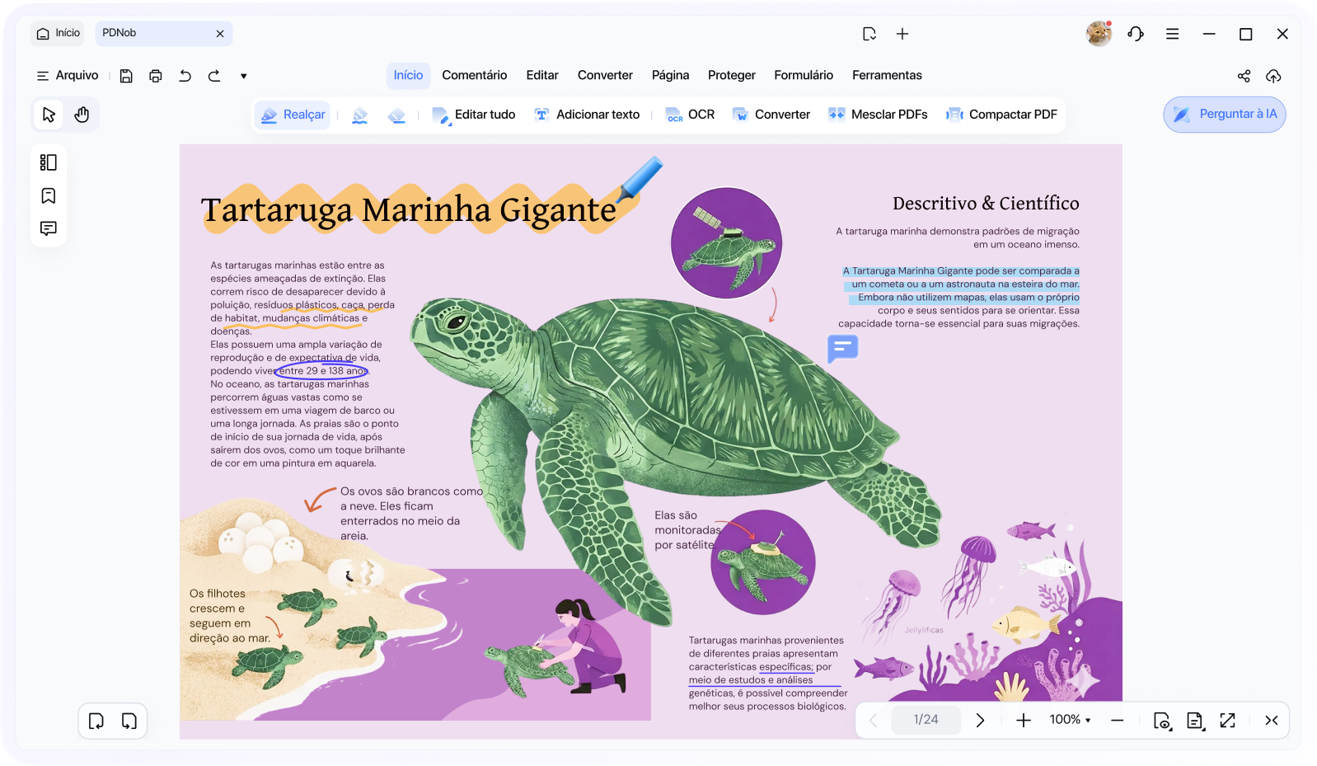The image size is (1317, 766).
Task: Select the eraser tool icon
Action: [396, 115]
